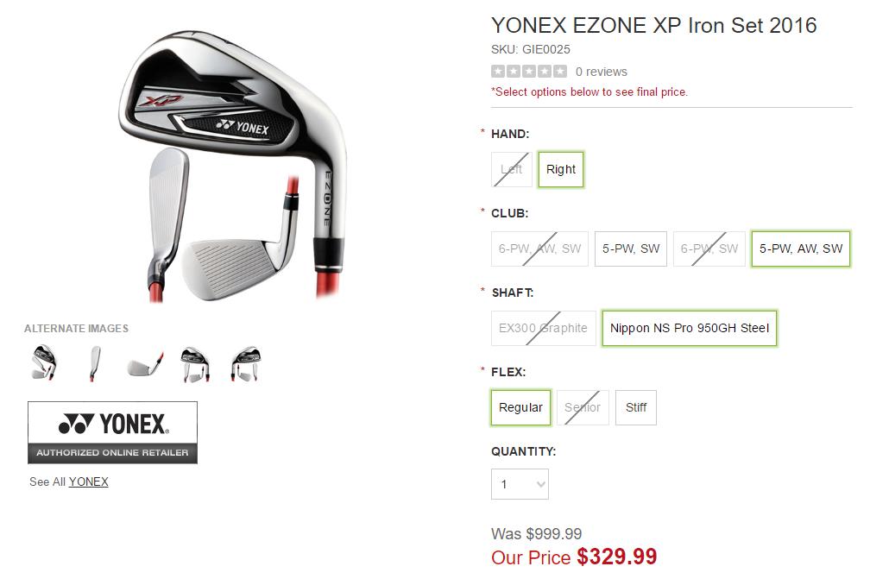Click the main iron set product image
The width and height of the screenshot is (870, 579).
point(233,164)
